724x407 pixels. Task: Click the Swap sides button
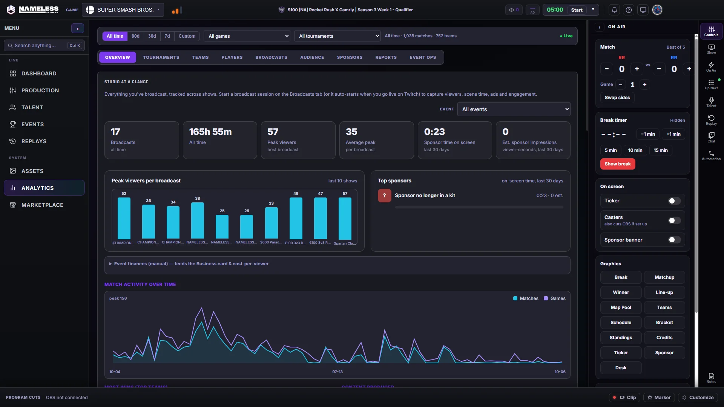click(x=617, y=98)
